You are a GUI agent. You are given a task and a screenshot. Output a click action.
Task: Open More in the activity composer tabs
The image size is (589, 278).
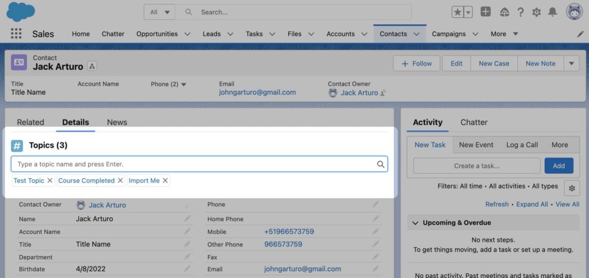pos(560,145)
